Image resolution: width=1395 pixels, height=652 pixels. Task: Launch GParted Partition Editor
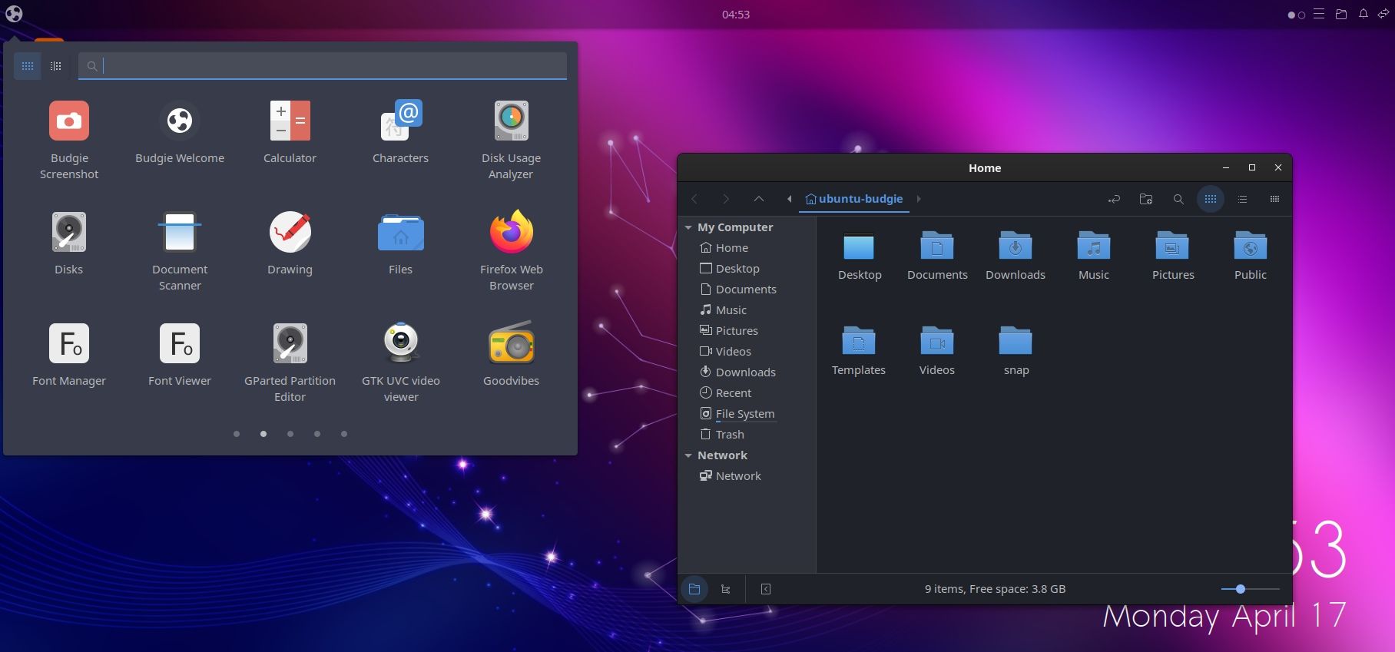290,362
